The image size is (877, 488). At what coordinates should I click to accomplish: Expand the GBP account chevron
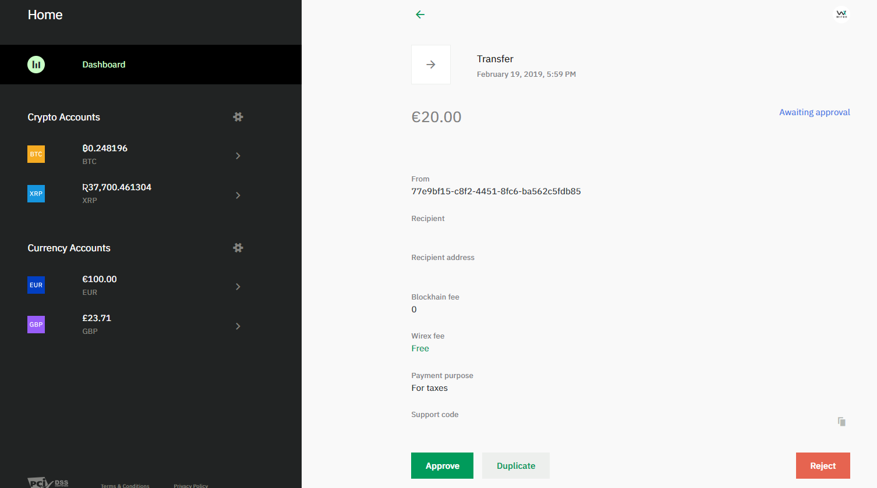[x=238, y=326]
